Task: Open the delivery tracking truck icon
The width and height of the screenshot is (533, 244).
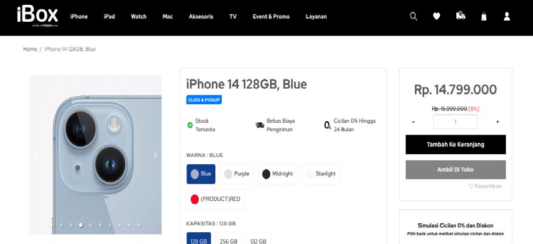Action: pyautogui.click(x=461, y=15)
